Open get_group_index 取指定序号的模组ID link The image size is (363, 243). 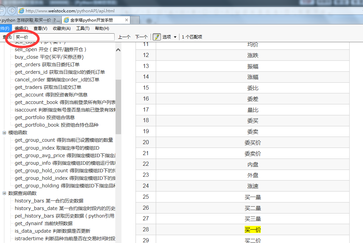(x=57, y=148)
